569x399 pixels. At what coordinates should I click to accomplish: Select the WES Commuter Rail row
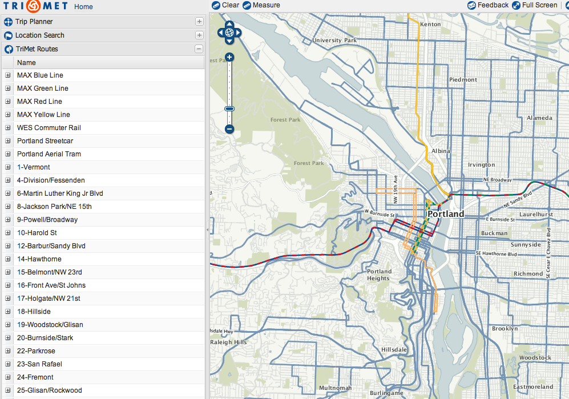(x=49, y=128)
